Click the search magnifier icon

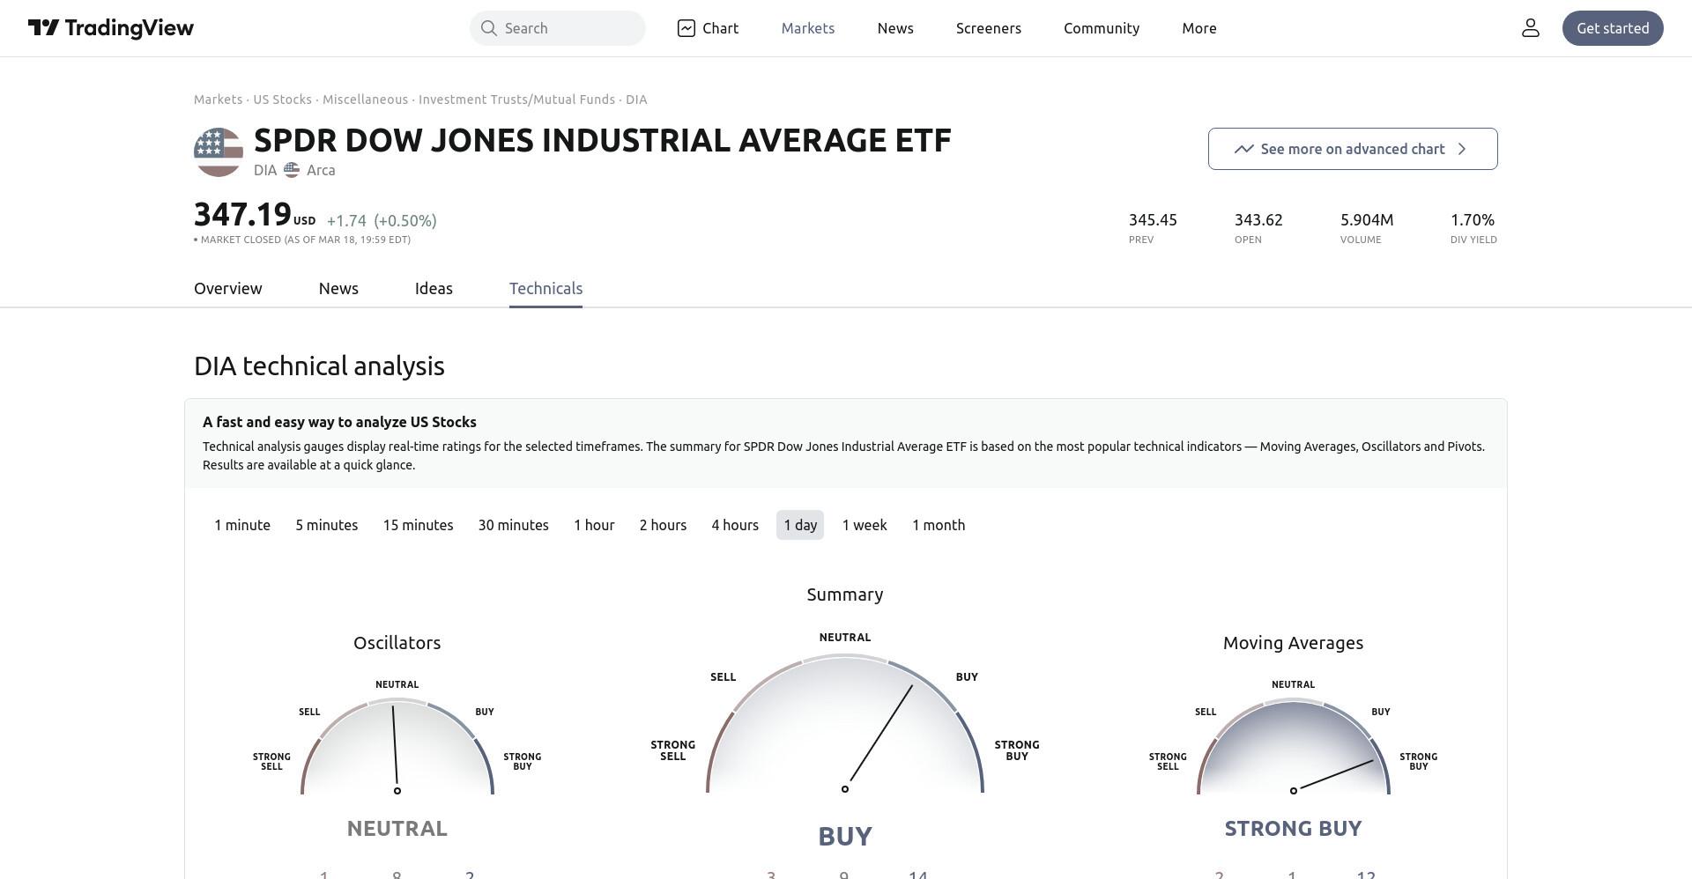pos(488,28)
